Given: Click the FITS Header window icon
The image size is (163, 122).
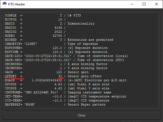Looking at the screenshot, I should pos(5,4).
